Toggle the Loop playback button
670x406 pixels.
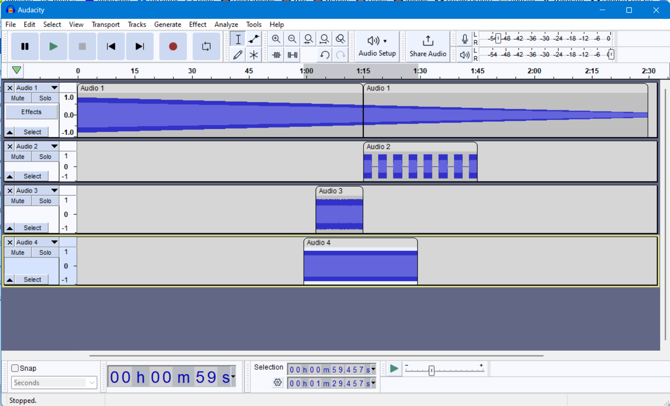pos(206,46)
